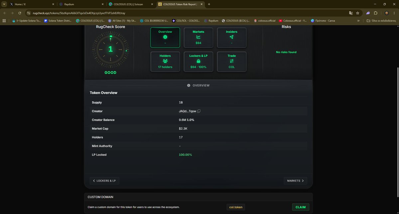Viewport: 399px width, 214px height.
Task: Open the Όλοι οι σελιδοδείκτες folder
Action: (381, 21)
